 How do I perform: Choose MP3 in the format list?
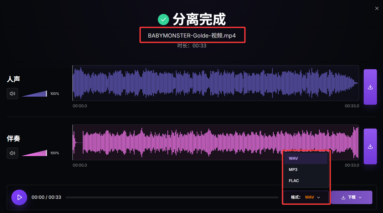(x=306, y=170)
